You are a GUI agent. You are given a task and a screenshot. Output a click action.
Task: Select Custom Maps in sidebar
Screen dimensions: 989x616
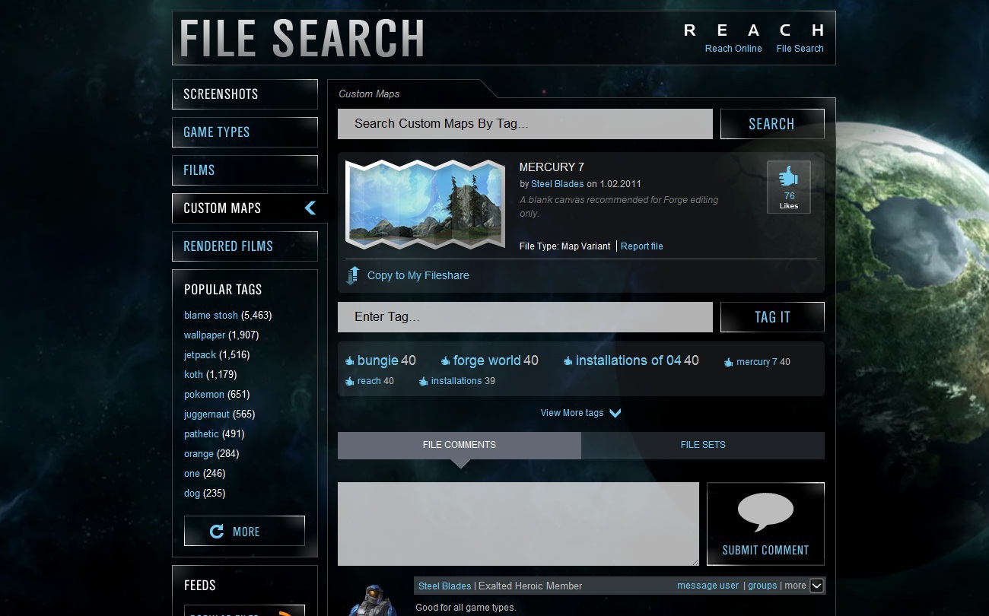pyautogui.click(x=250, y=208)
